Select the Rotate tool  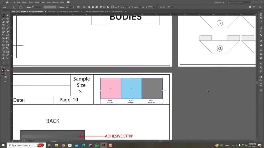point(3,35)
